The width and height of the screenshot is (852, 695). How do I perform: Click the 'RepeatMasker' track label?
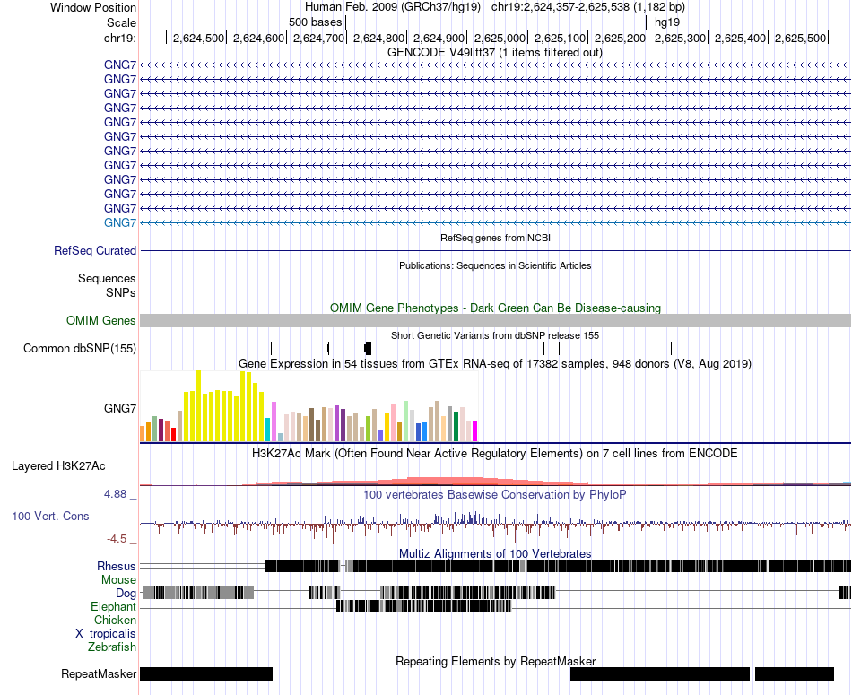99,674
